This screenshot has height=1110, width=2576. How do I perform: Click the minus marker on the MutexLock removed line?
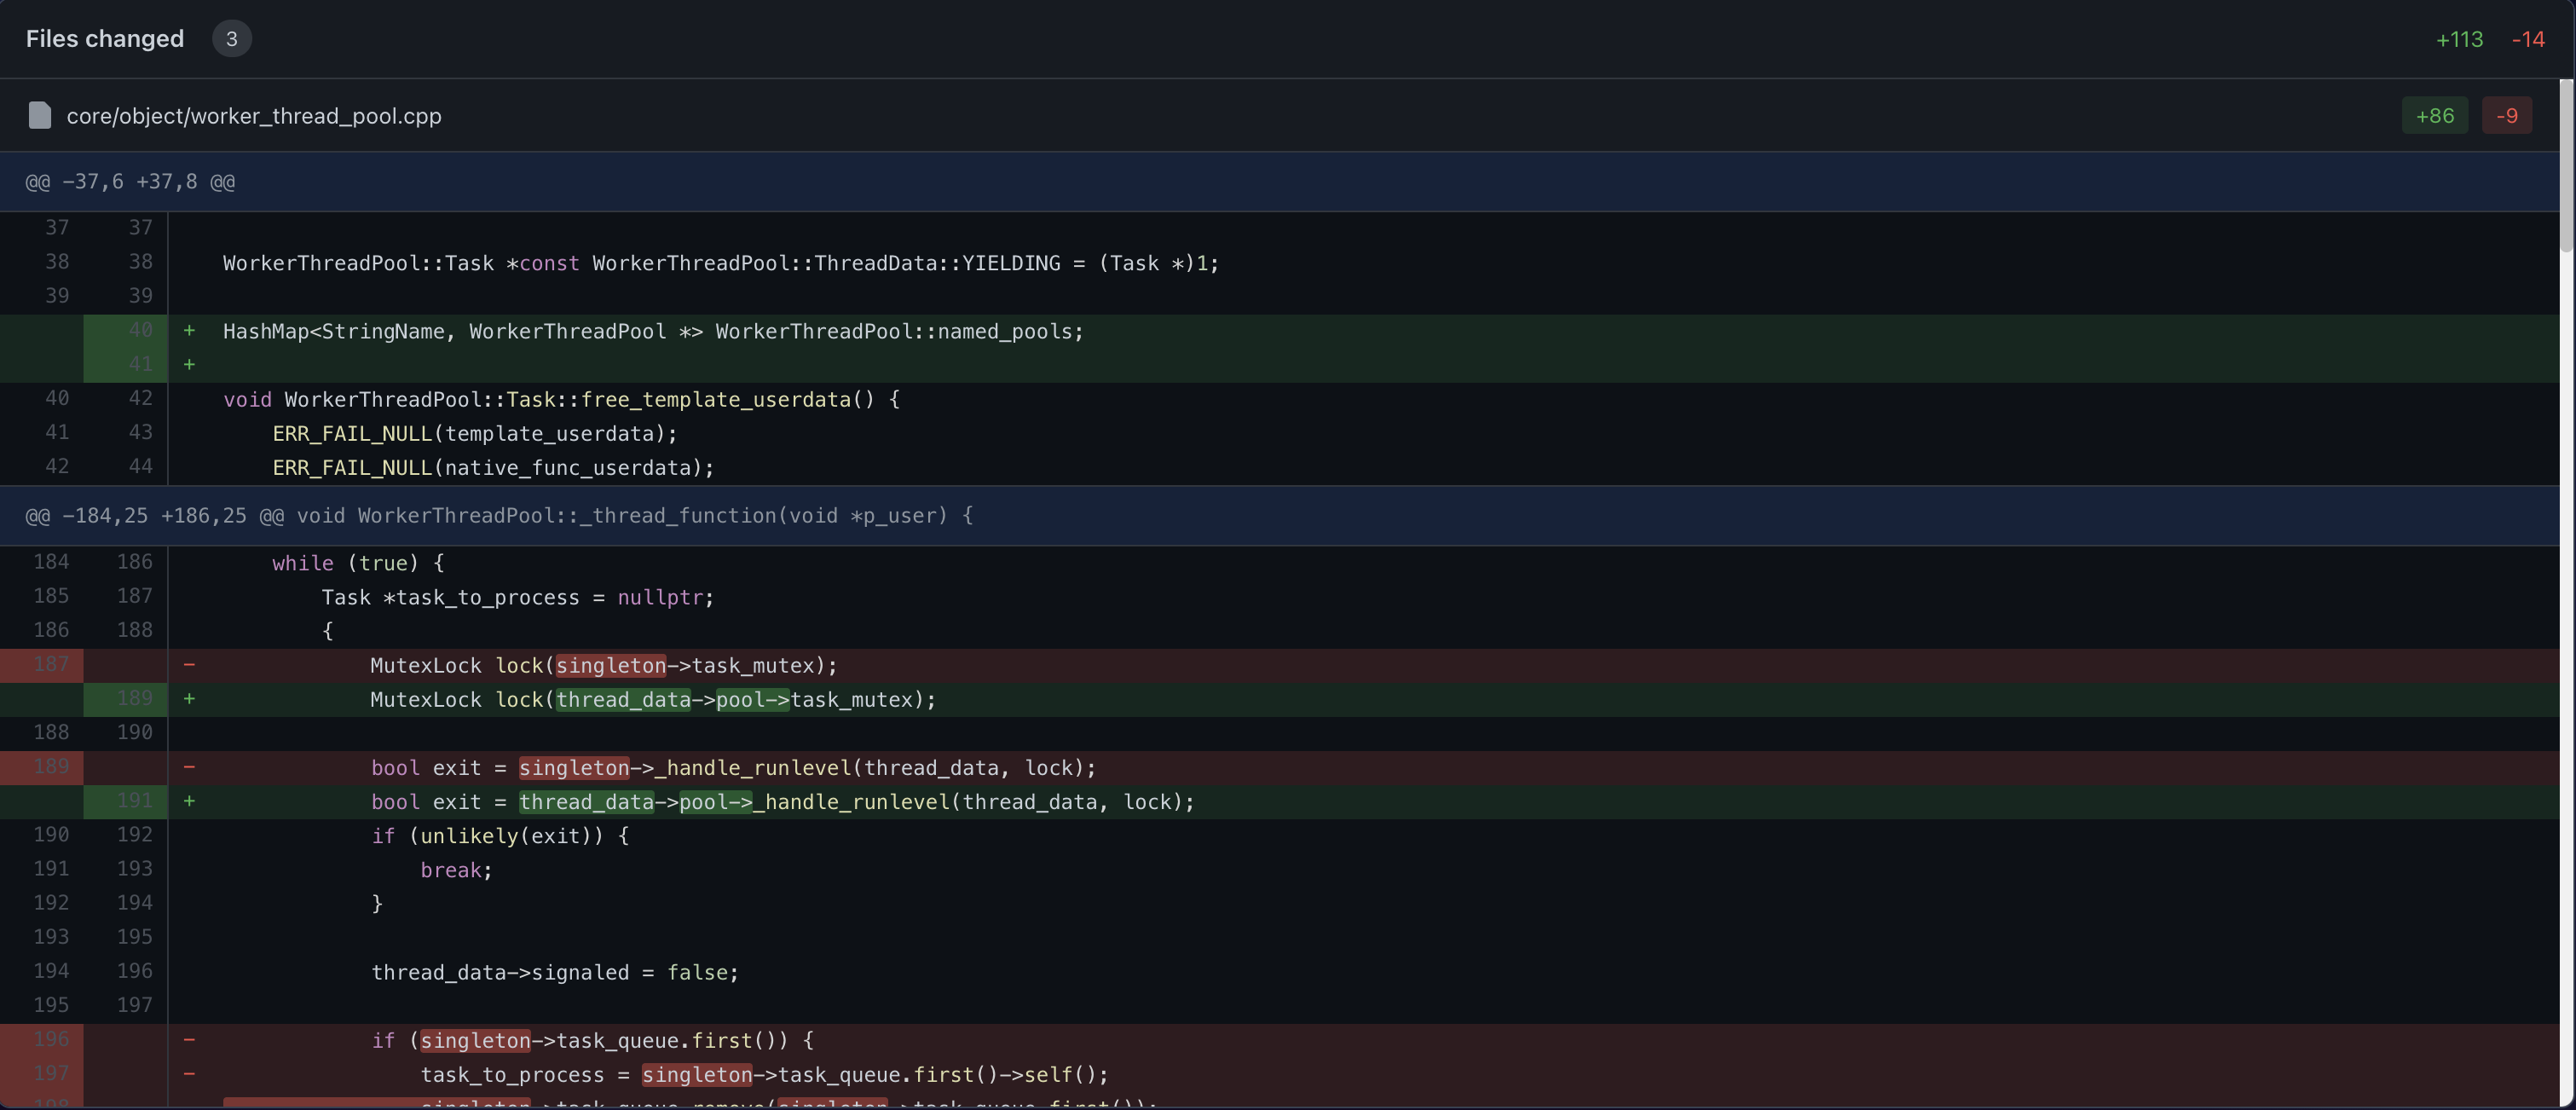[189, 664]
